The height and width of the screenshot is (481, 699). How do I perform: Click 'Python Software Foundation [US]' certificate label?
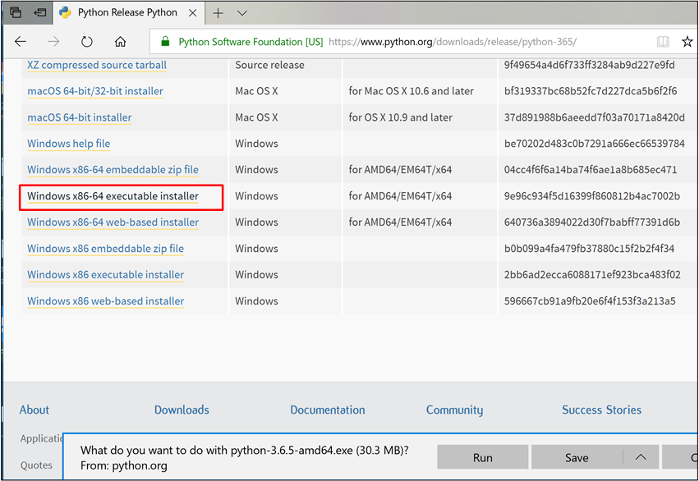tap(251, 42)
